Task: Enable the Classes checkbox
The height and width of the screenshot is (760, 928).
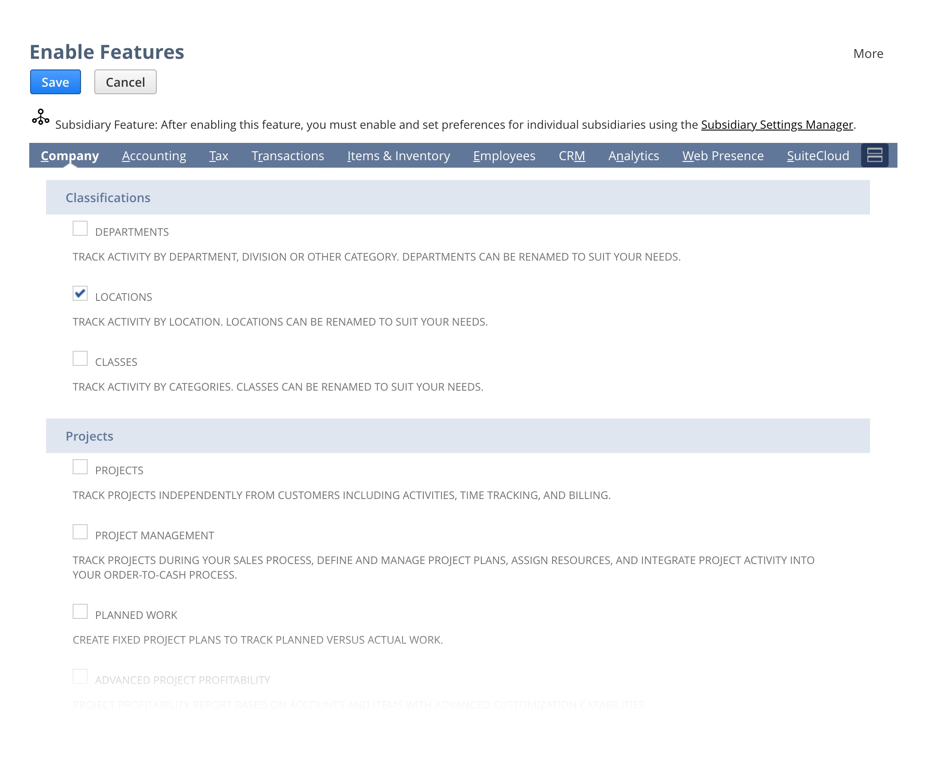Action: coord(80,359)
